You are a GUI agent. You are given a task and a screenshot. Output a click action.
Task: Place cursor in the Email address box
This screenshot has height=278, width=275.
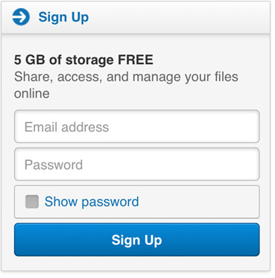pyautogui.click(x=137, y=127)
